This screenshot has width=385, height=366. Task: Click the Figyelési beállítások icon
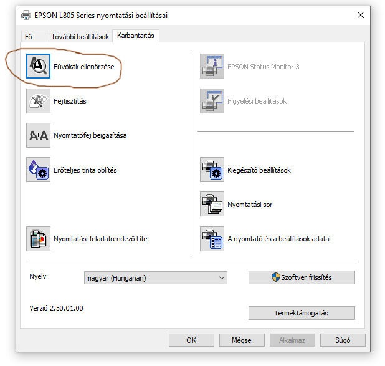click(x=212, y=101)
